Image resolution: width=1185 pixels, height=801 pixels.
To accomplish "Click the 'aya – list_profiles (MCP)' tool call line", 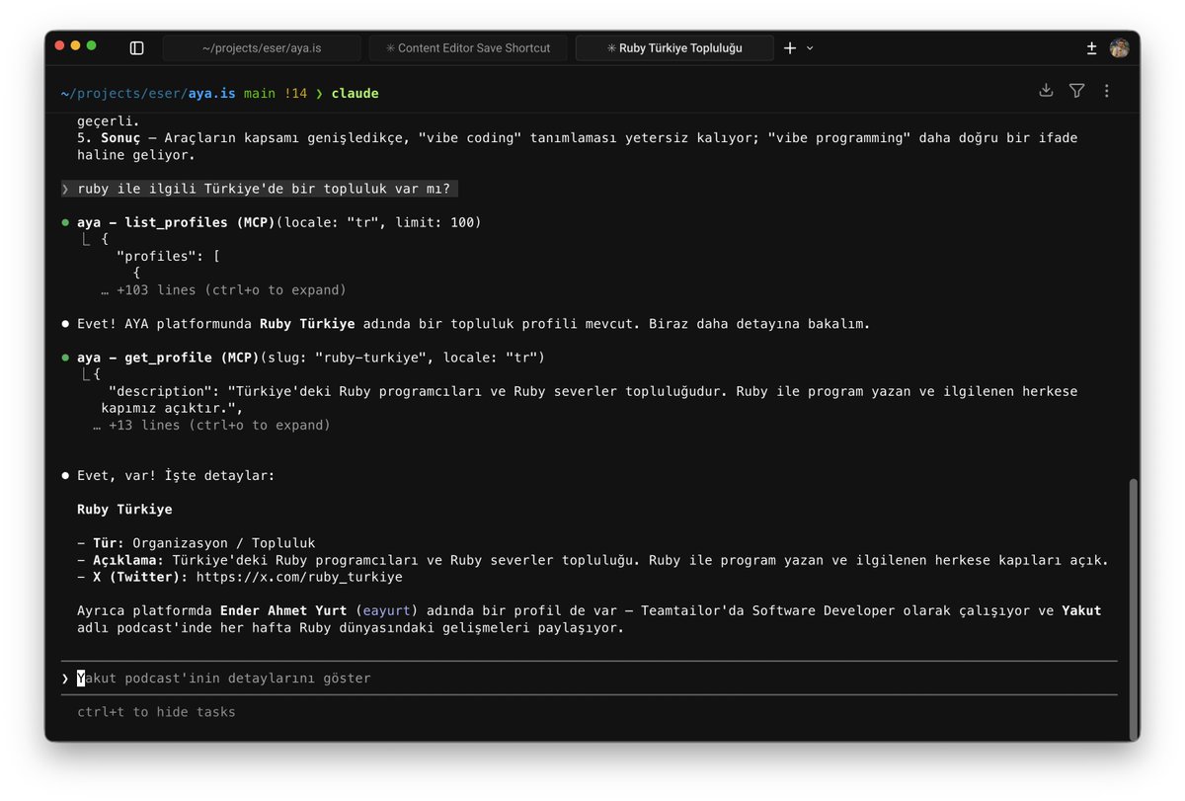I will (278, 222).
